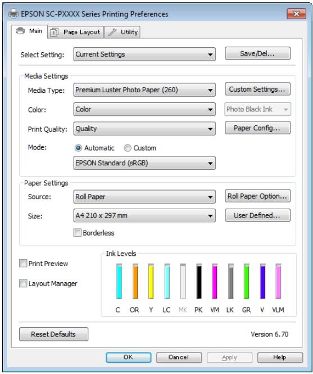Select the Custom mode radio button
This screenshot has width=313, height=374.
point(128,148)
